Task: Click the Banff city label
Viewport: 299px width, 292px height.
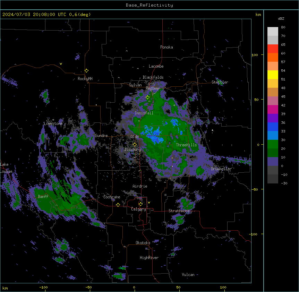Action: pyautogui.click(x=43, y=197)
